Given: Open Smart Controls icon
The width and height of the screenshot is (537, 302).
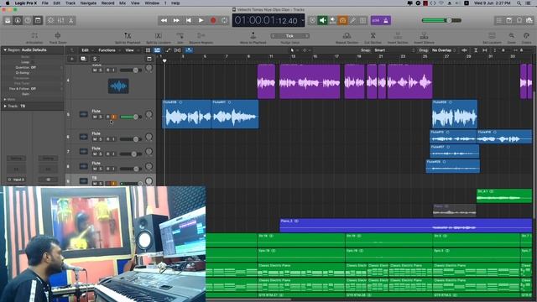Looking at the screenshot, I should [x=50, y=20].
